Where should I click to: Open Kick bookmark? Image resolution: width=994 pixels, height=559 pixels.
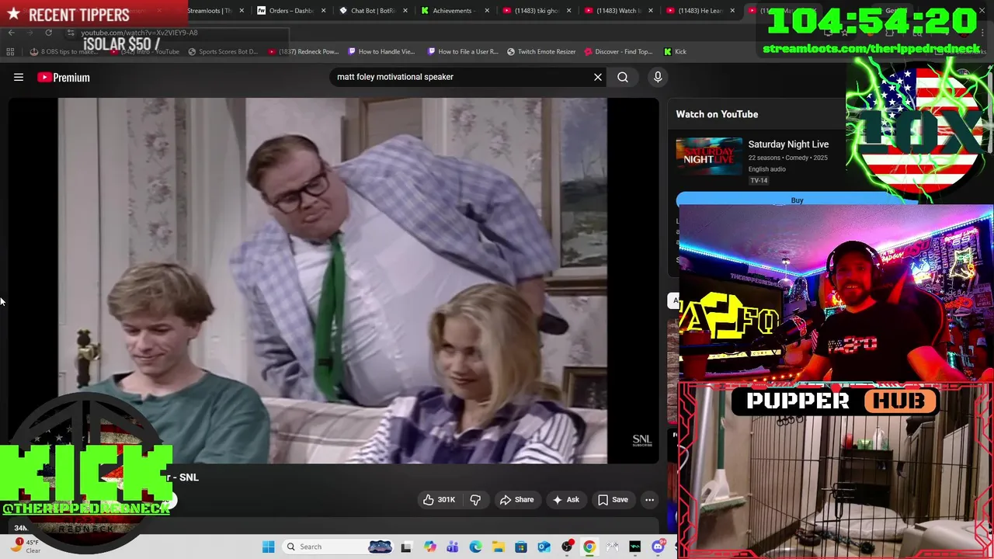(x=675, y=52)
